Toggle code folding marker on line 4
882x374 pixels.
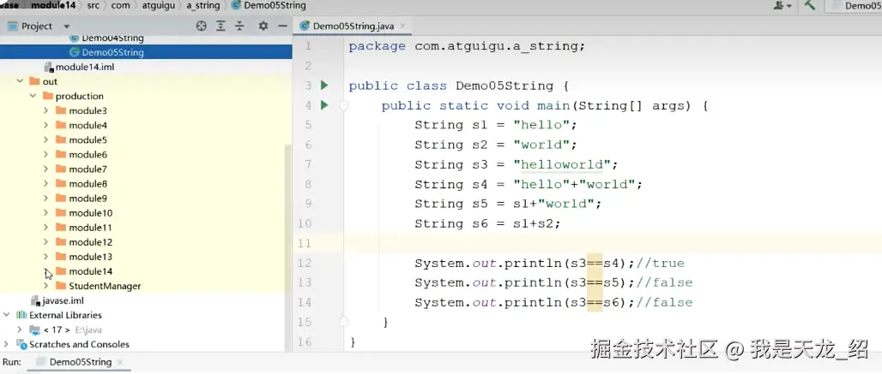(344, 105)
